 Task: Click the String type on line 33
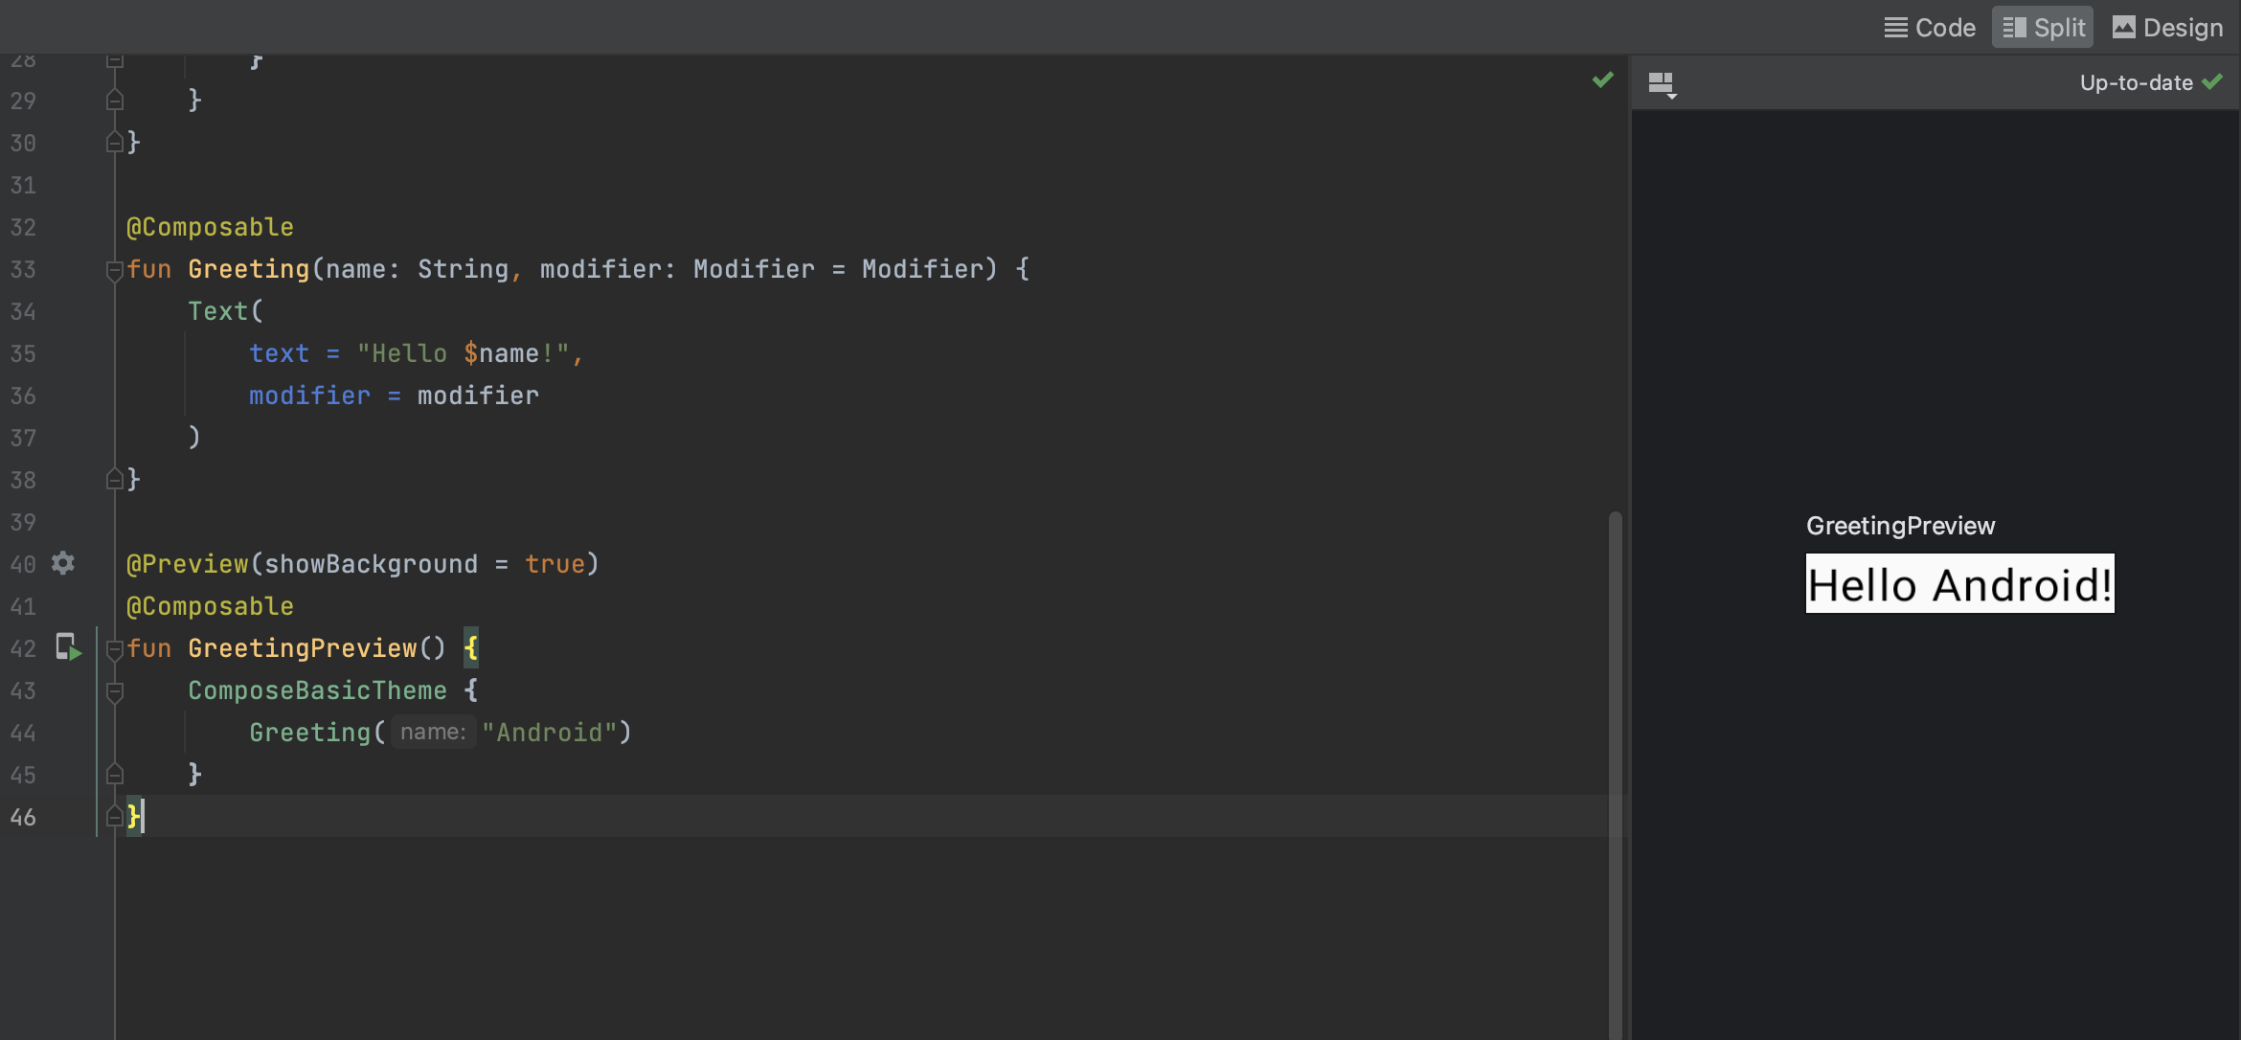click(464, 269)
